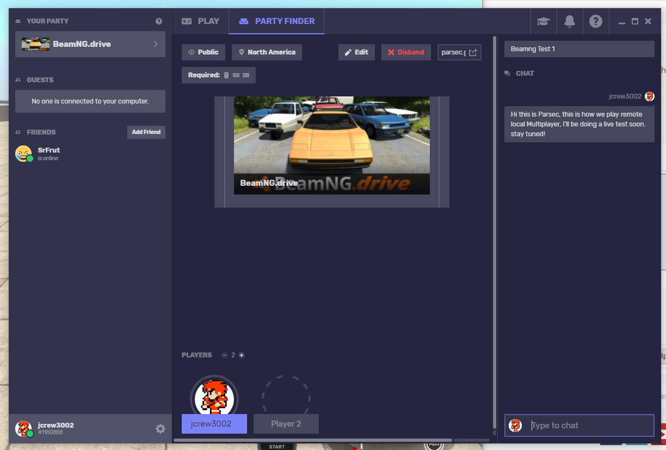Click the Add Friend button

click(146, 132)
